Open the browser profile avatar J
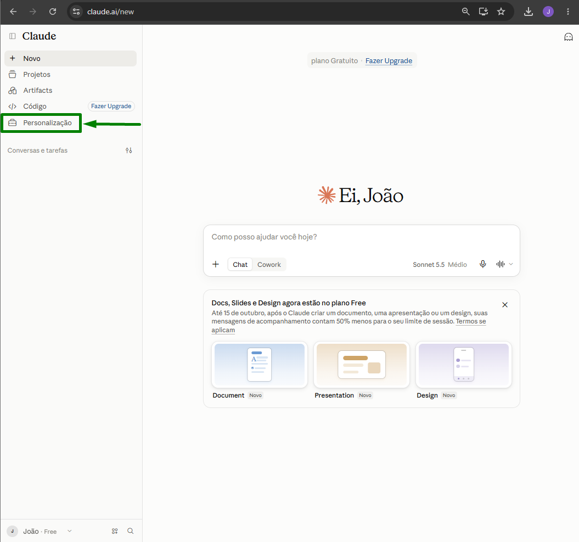Image resolution: width=579 pixels, height=542 pixels. (x=548, y=12)
